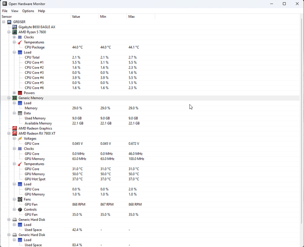This screenshot has width=304, height=247.
Task: Click the Load icon above 83.4 % Used Space
Action: 20,240
